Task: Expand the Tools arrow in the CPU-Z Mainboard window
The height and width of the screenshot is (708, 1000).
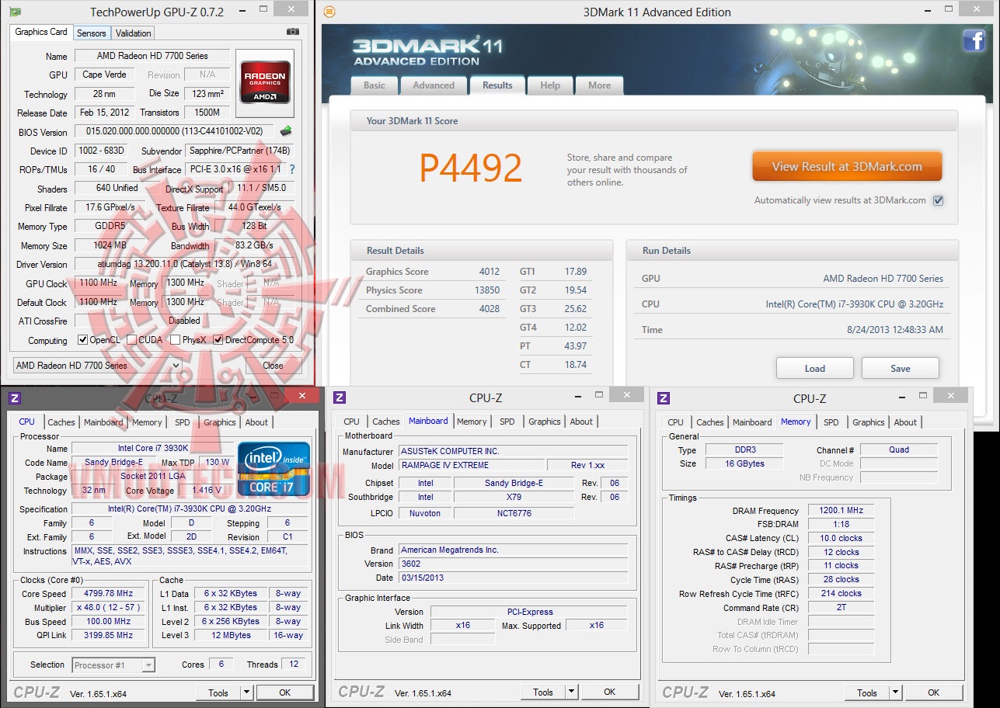Action: 571,692
